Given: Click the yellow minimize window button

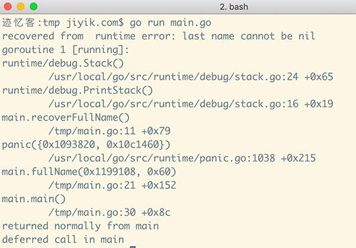Looking at the screenshot, I should tap(21, 6).
